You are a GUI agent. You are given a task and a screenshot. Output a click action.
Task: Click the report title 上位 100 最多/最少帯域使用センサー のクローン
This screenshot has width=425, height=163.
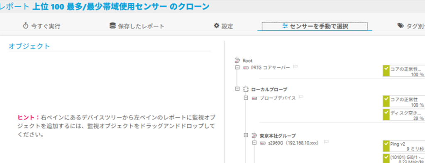coord(121,7)
